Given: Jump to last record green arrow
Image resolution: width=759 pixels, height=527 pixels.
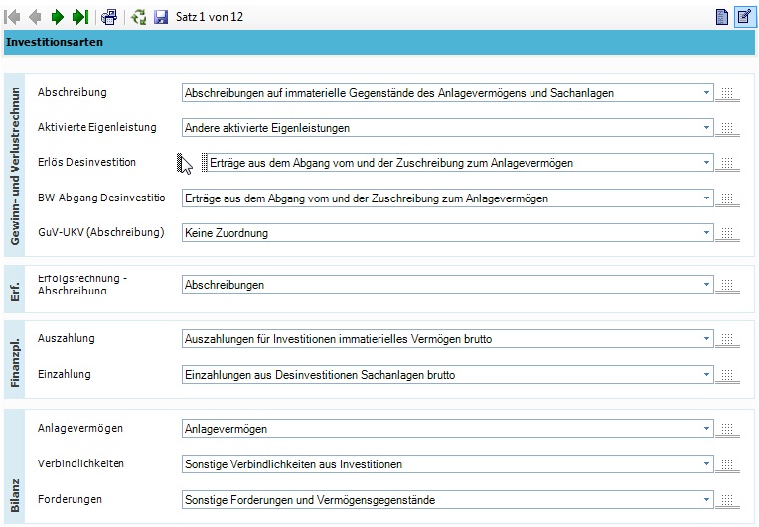Looking at the screenshot, I should click(x=80, y=17).
